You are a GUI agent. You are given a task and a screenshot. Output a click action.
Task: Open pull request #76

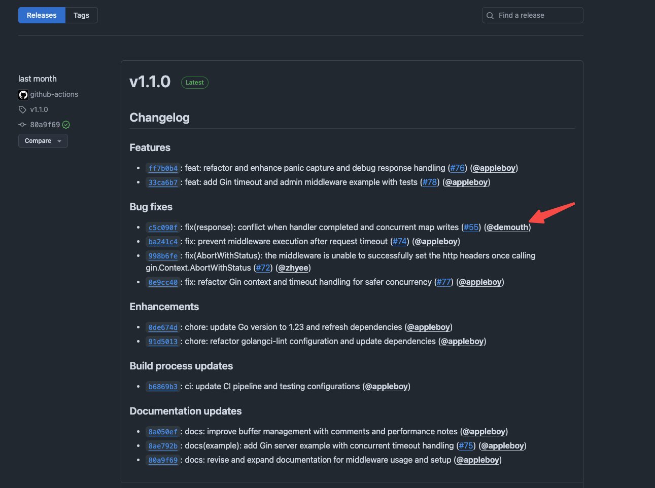coord(458,168)
